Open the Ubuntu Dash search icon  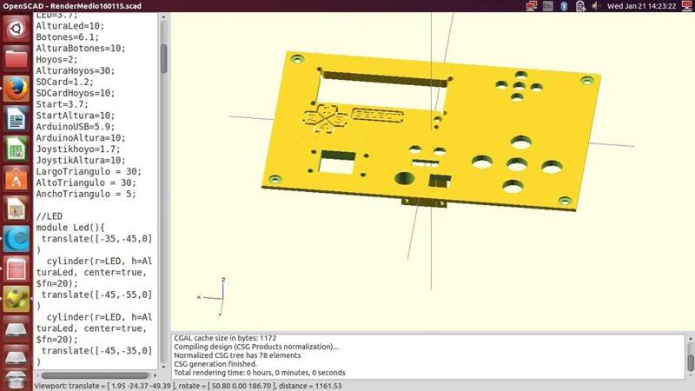click(x=16, y=29)
